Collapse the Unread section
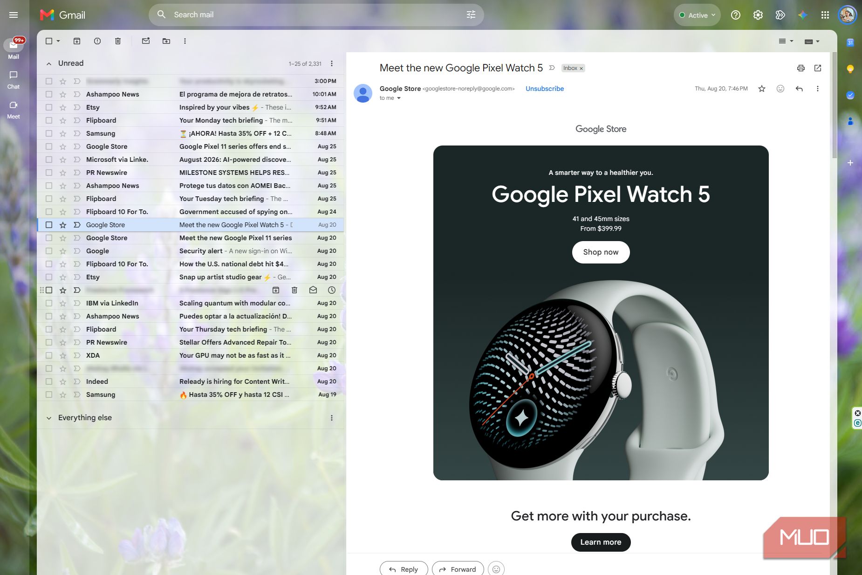This screenshot has width=862, height=575. pos(49,63)
